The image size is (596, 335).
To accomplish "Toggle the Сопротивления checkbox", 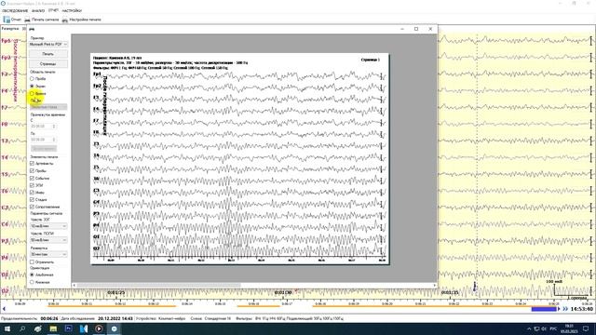I will click(32, 207).
